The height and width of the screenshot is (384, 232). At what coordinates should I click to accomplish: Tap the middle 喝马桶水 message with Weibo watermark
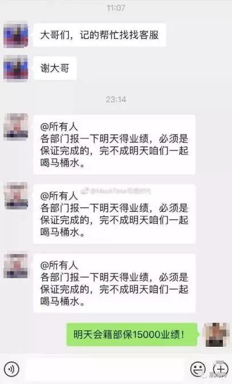pyautogui.click(x=114, y=214)
